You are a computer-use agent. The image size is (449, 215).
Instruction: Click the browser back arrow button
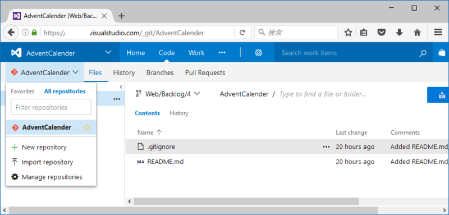click(11, 33)
